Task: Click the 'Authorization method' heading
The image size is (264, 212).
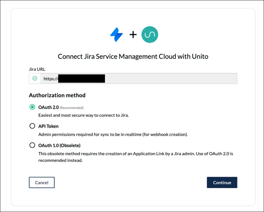Action: pos(57,95)
